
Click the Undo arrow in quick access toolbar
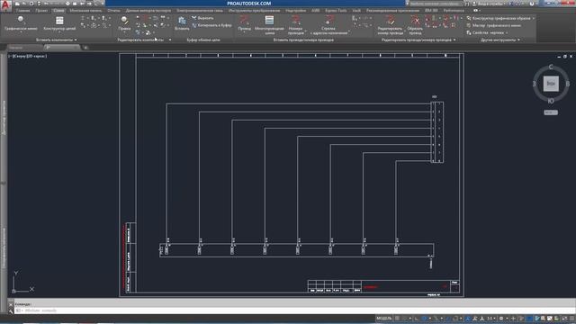click(x=46, y=4)
